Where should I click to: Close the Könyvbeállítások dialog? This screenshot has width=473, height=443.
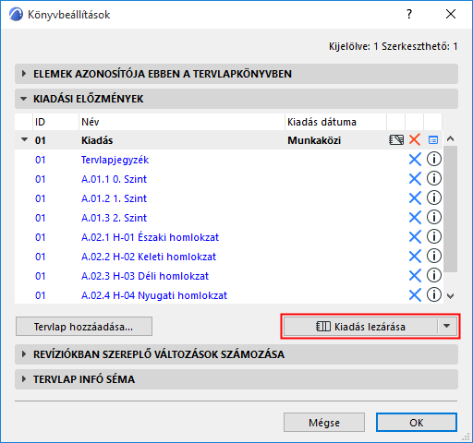pos(451,14)
